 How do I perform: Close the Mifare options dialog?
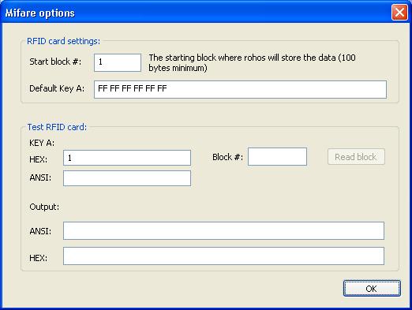pyautogui.click(x=399, y=12)
